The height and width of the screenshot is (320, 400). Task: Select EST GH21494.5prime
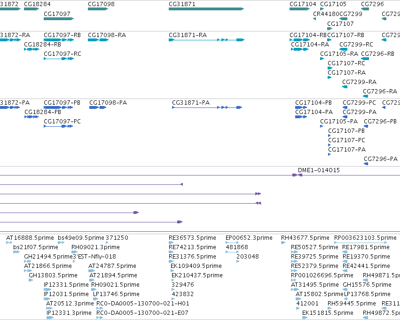pos(28,261)
